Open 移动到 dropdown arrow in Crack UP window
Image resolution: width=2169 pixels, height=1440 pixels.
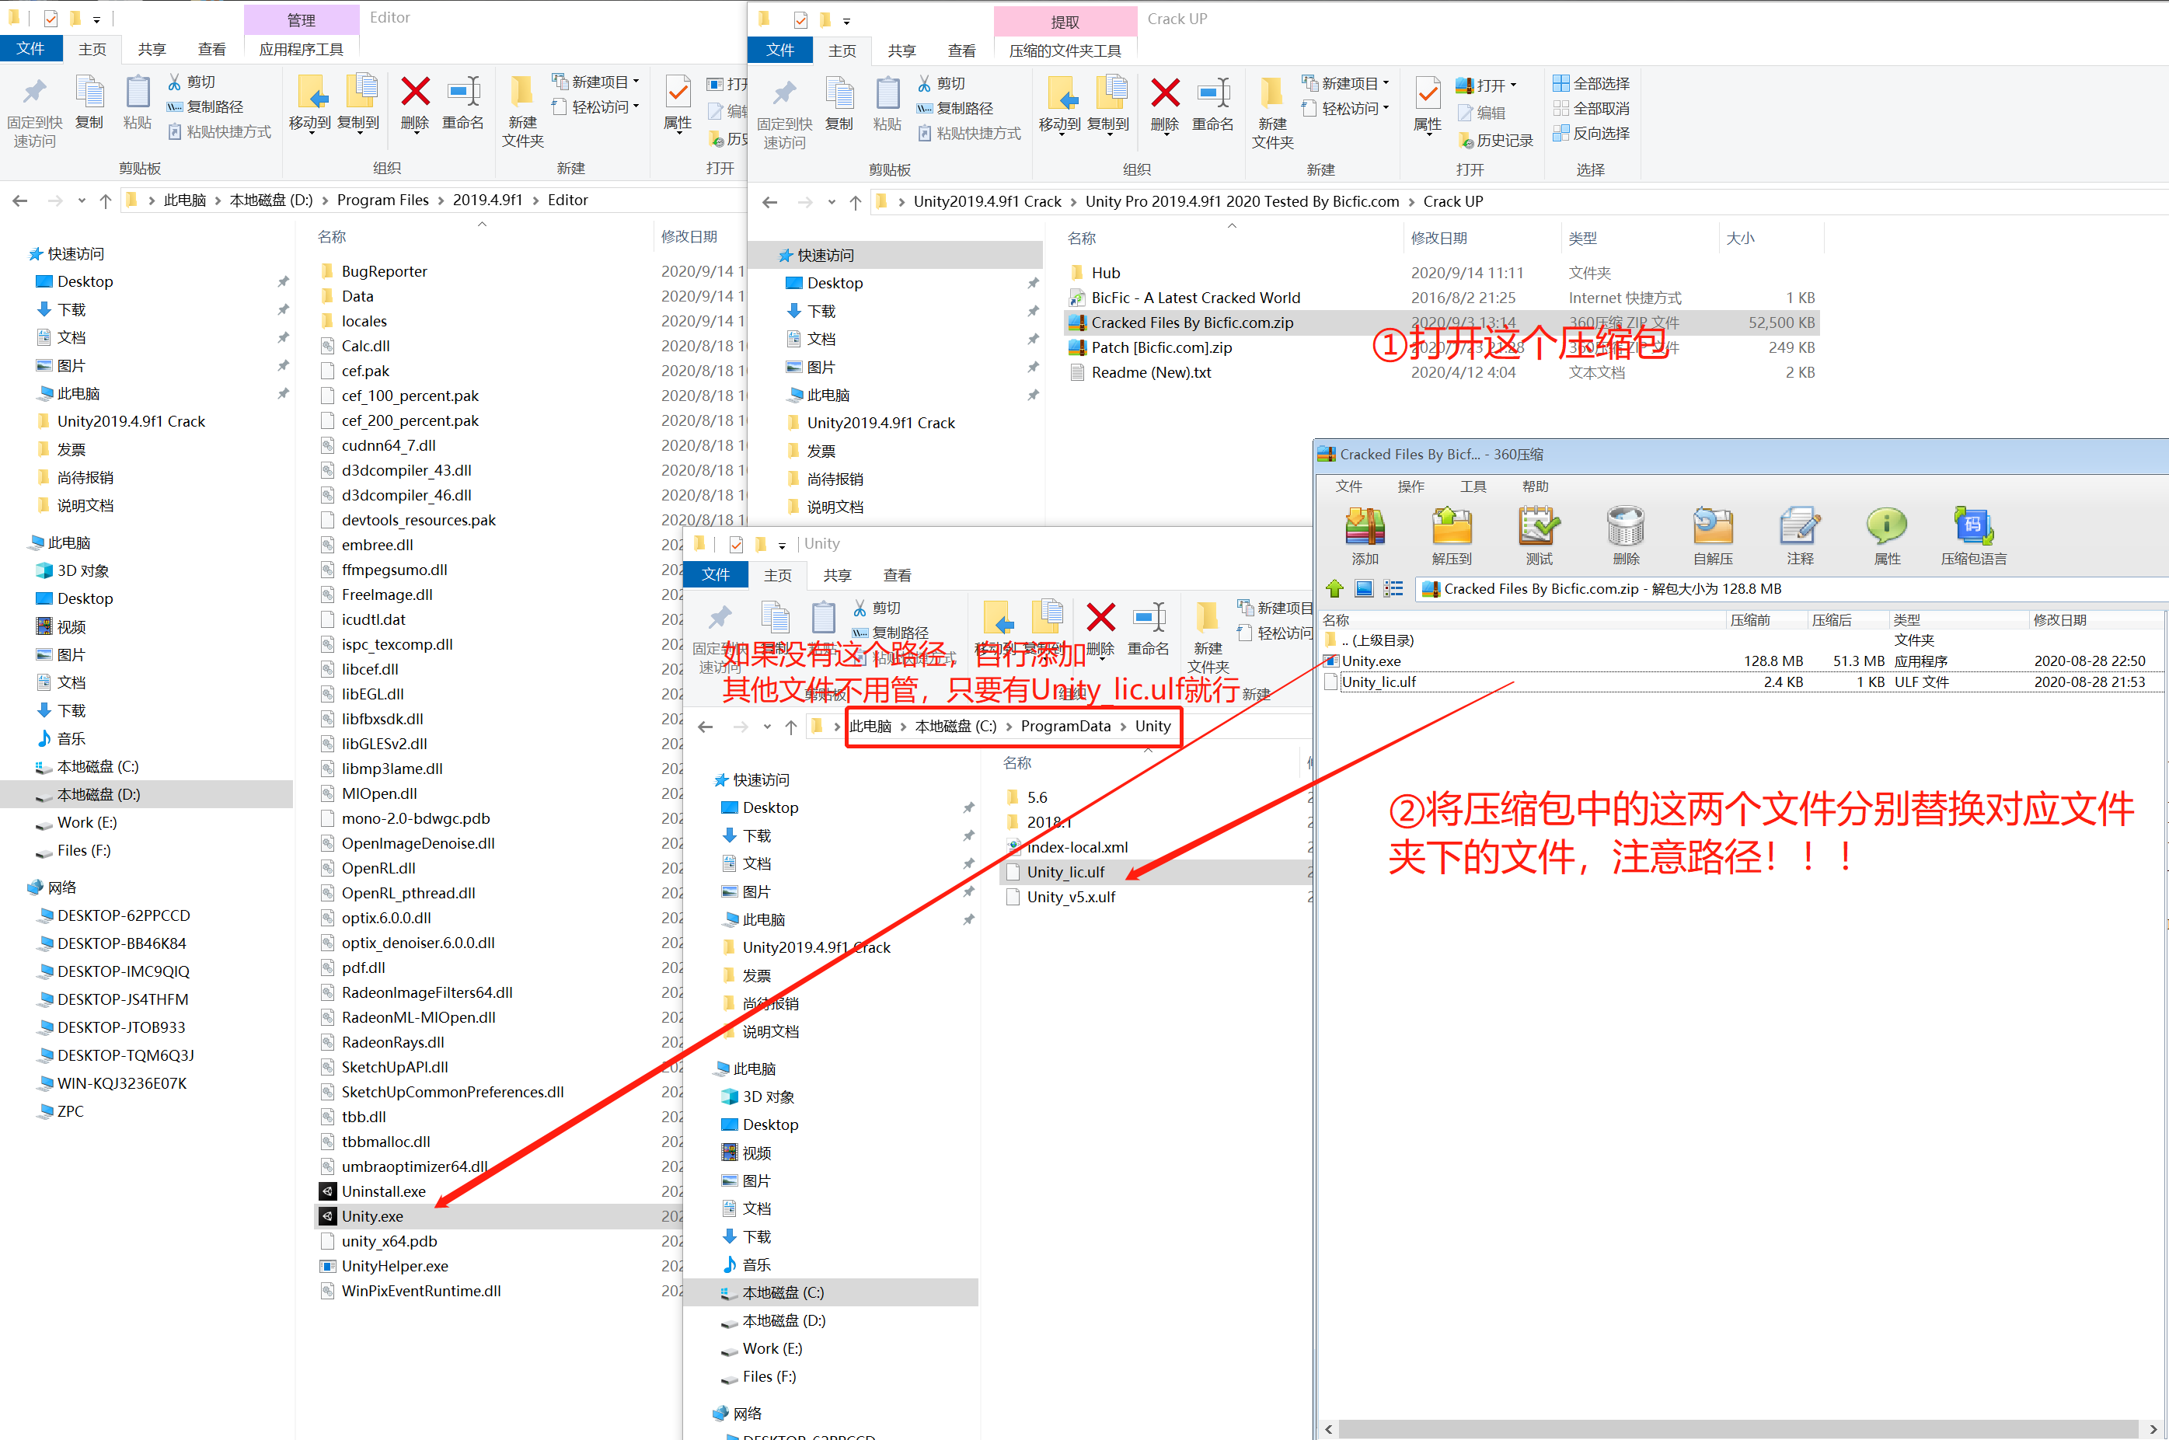[1061, 135]
